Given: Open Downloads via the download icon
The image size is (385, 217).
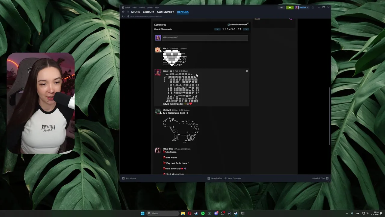Looking at the screenshot, I should point(209,178).
